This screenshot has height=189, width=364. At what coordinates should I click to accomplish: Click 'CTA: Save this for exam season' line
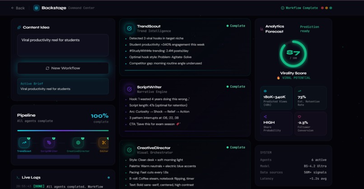point(154,124)
